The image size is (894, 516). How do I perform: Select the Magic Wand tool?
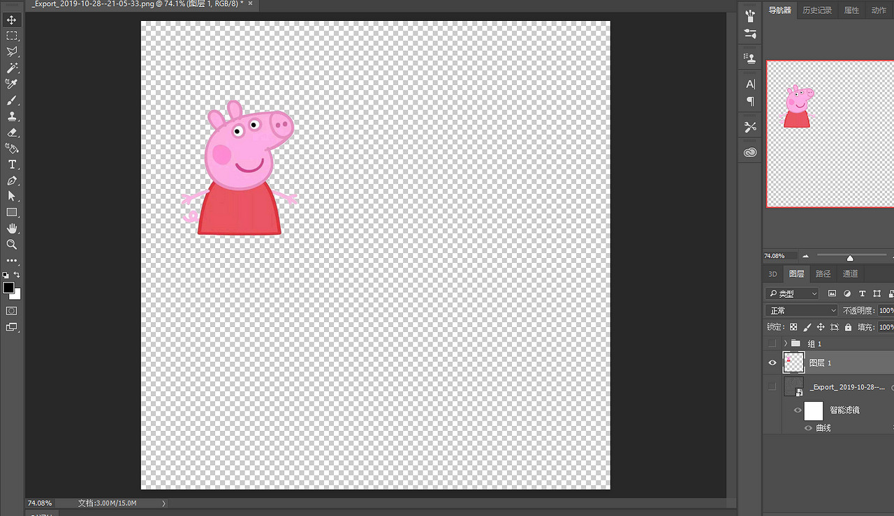tap(12, 68)
